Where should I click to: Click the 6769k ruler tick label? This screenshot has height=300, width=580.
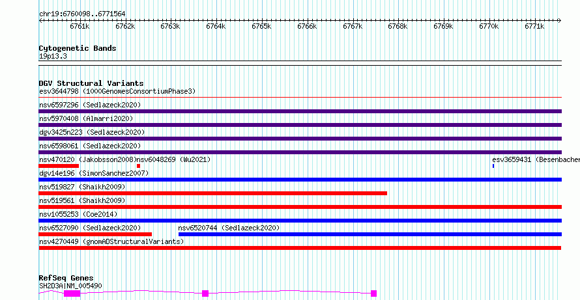coord(444,26)
